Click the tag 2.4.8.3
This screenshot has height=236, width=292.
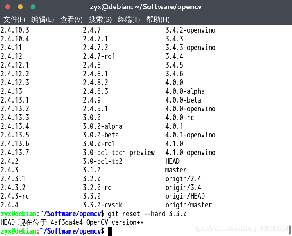(95, 91)
